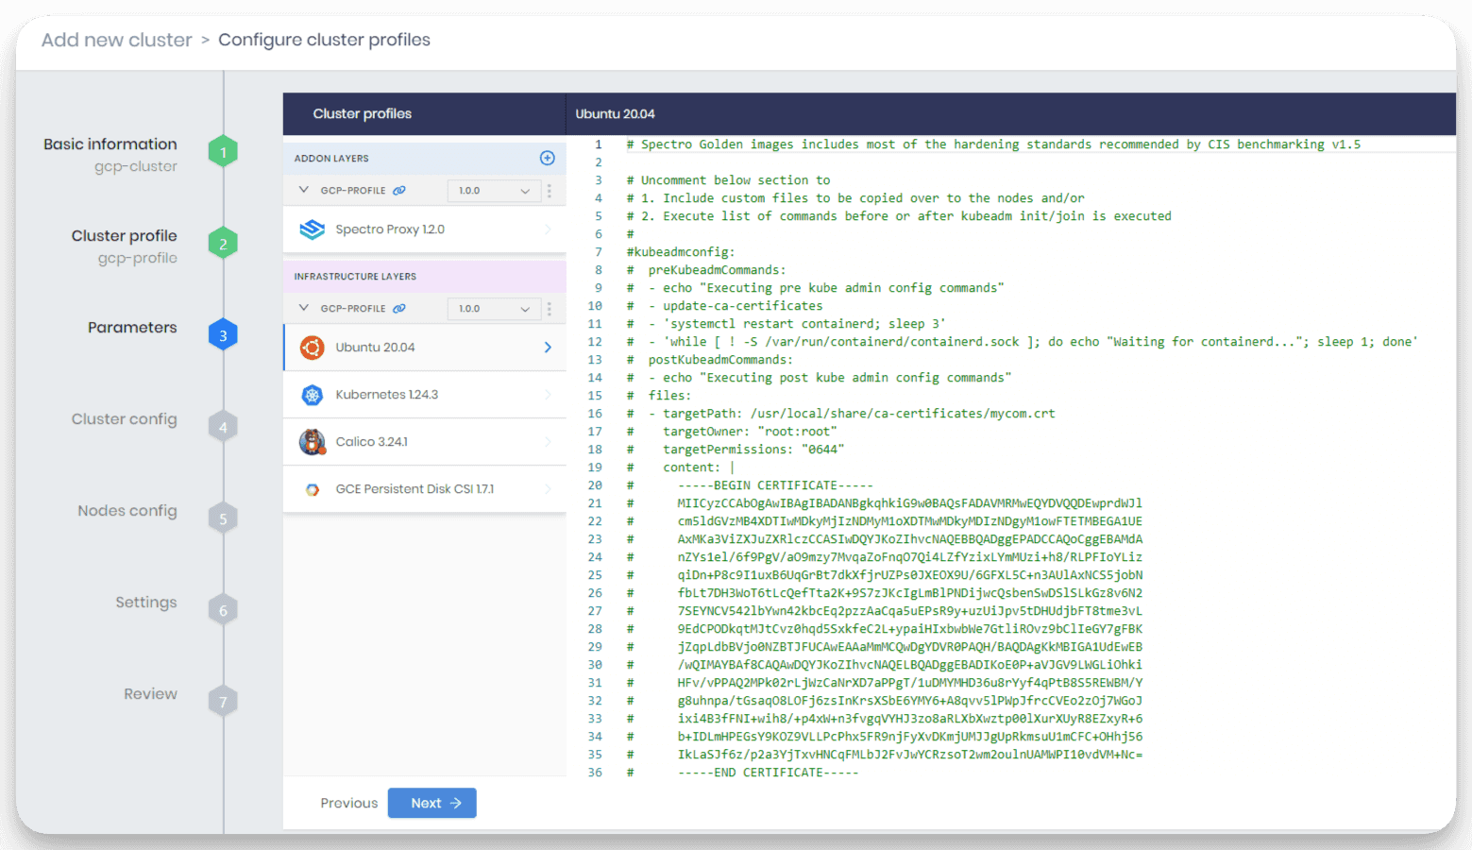Click the add addon layer plus icon

pyautogui.click(x=547, y=158)
